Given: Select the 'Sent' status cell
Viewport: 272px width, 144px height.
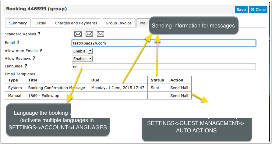Looking at the screenshot, I should (157, 88).
